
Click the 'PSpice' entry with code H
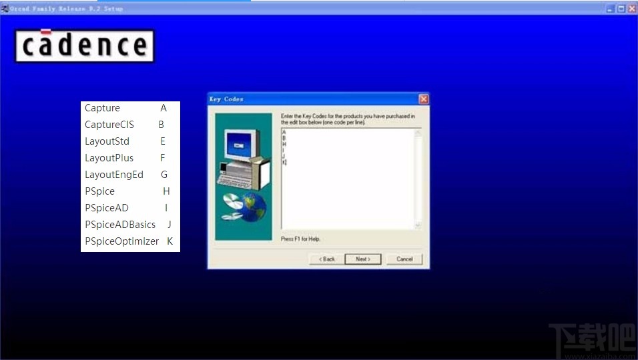coord(99,191)
